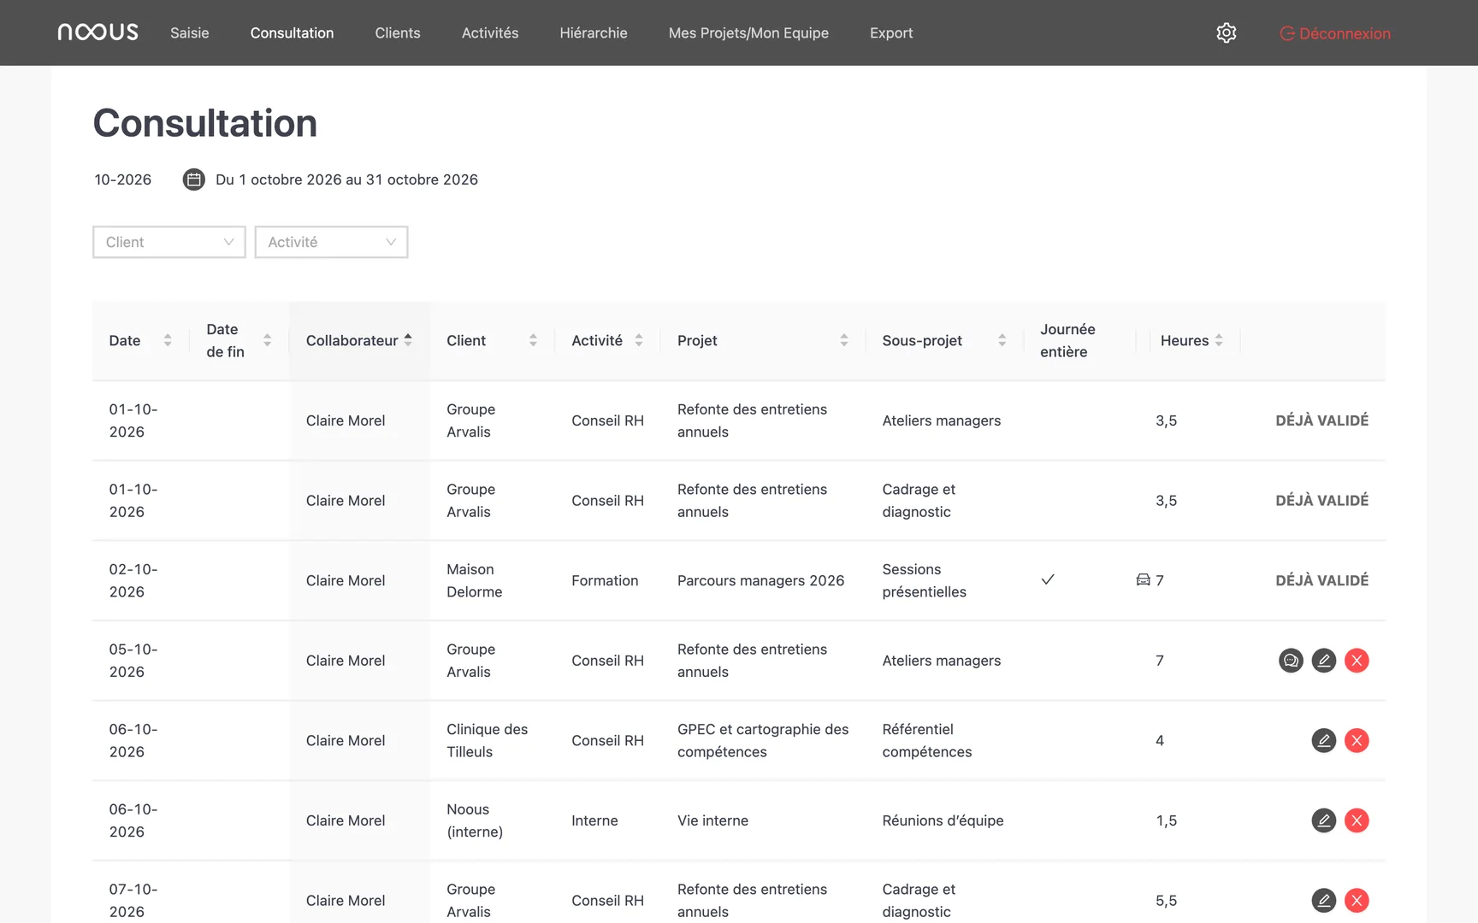The width and height of the screenshot is (1478, 923).
Task: Open the Export page
Action: (x=891, y=32)
